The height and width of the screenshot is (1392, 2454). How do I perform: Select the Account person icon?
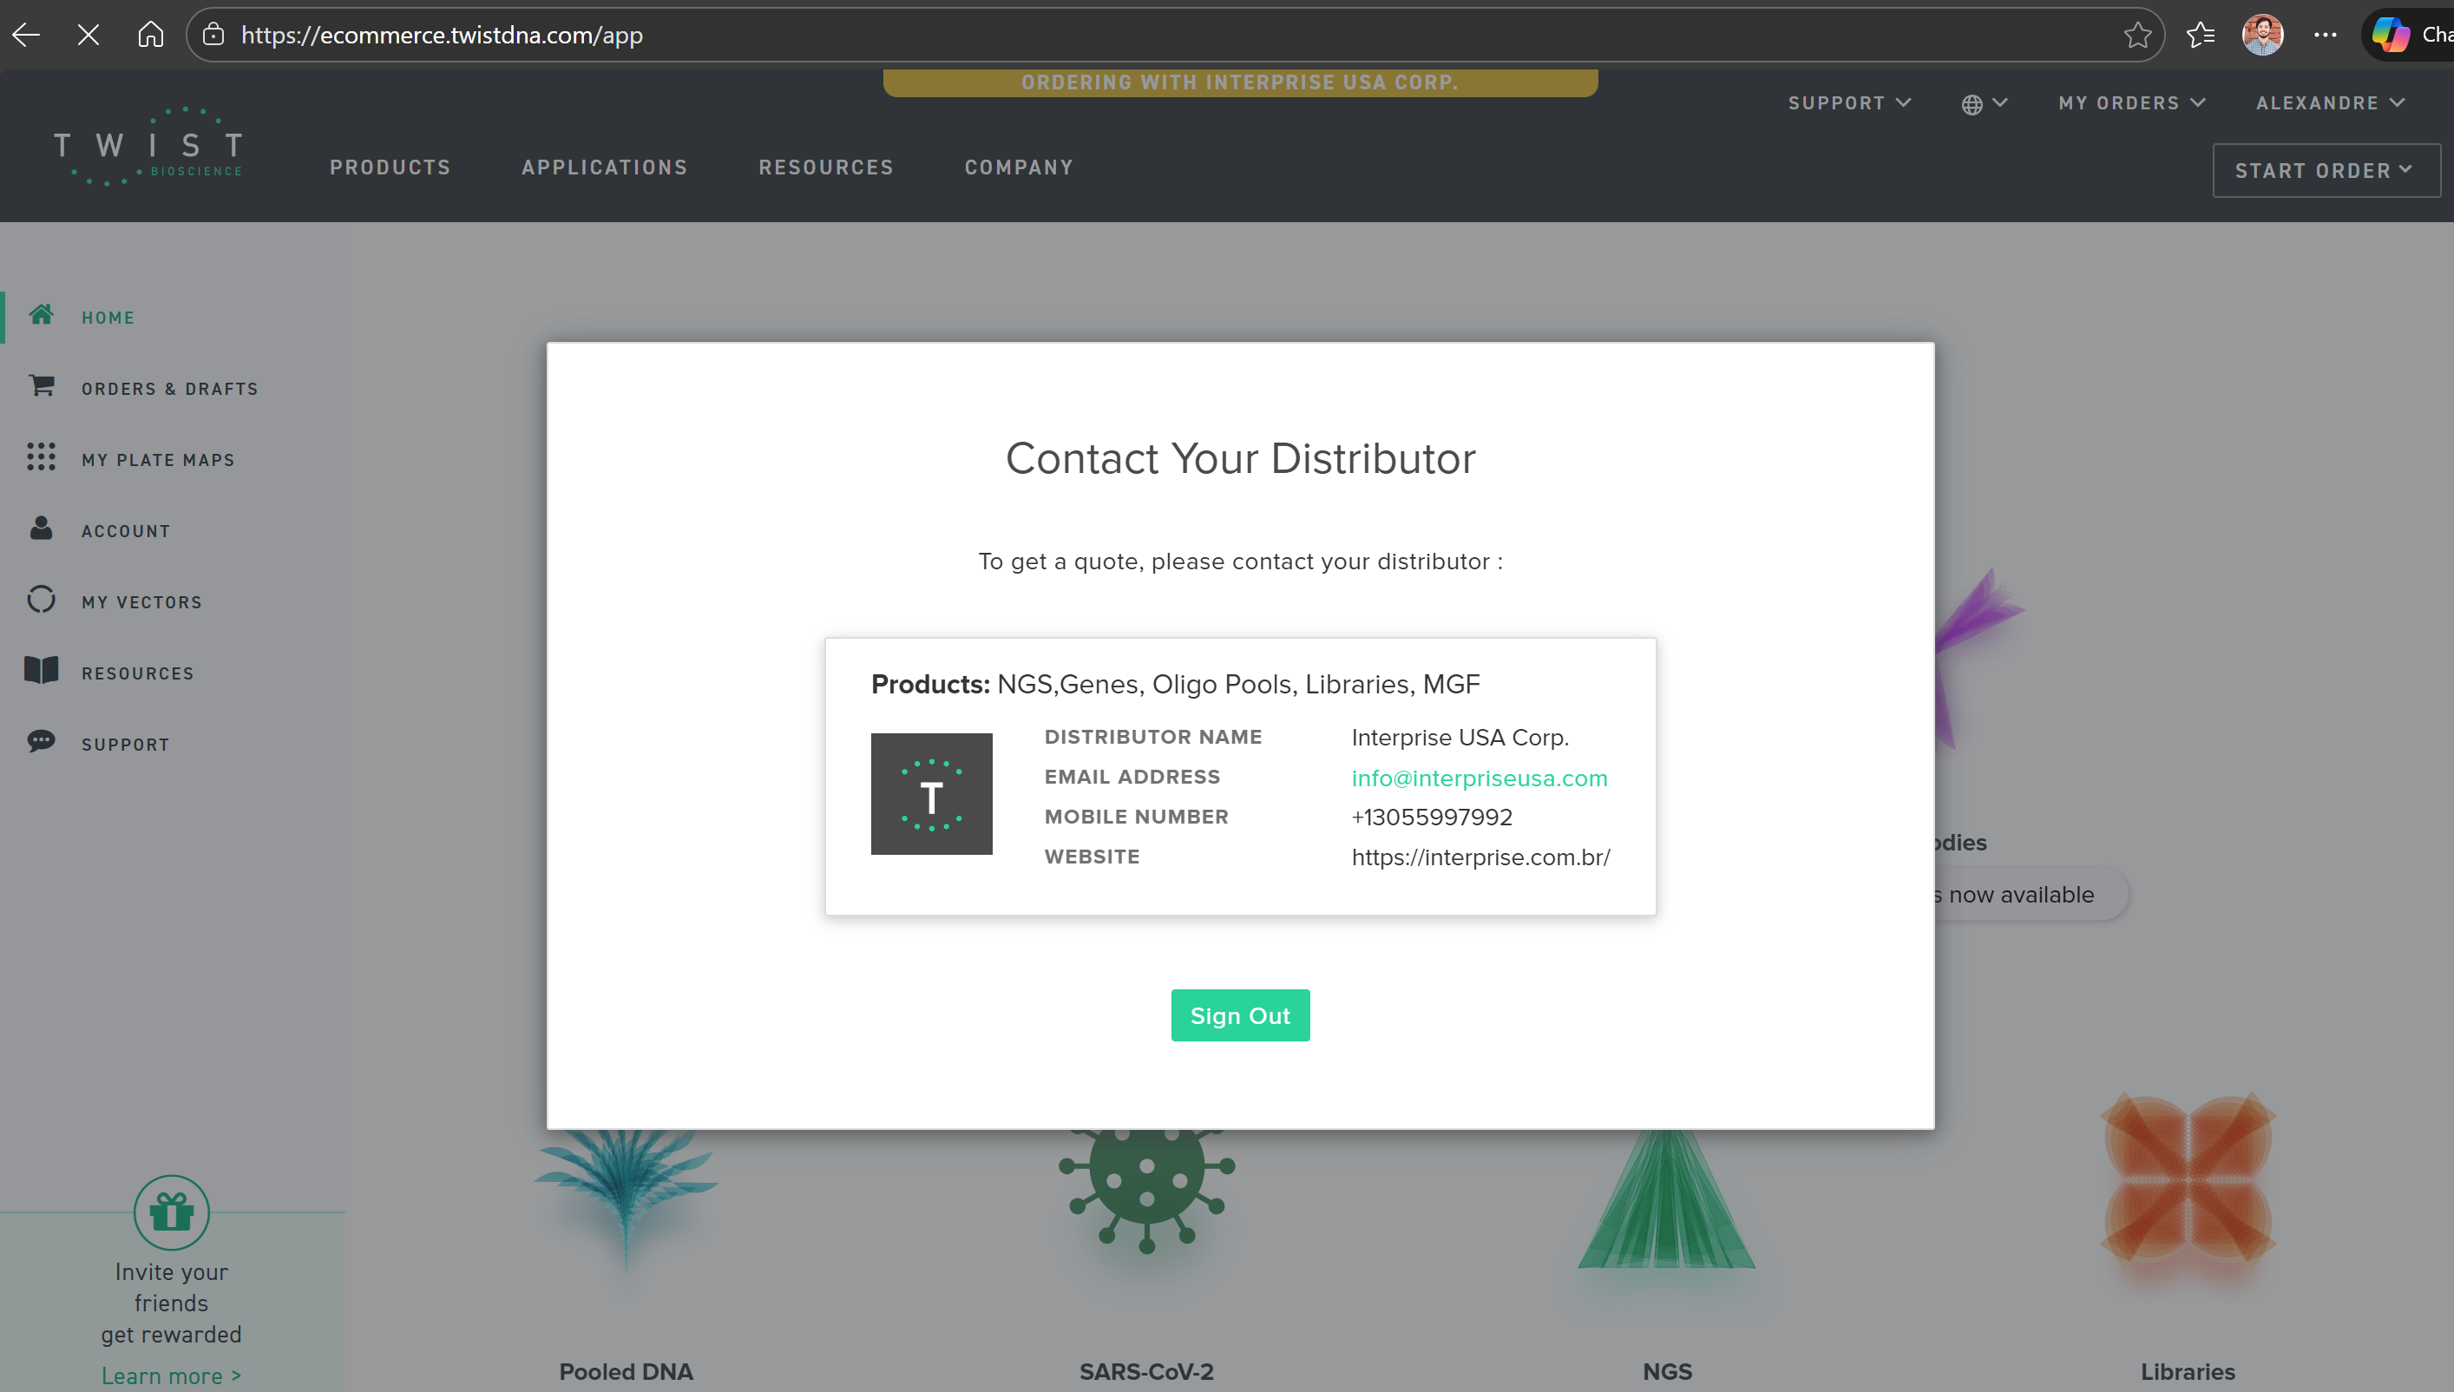[x=41, y=529]
